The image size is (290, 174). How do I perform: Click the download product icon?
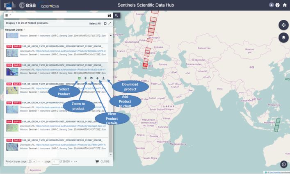[103, 78]
